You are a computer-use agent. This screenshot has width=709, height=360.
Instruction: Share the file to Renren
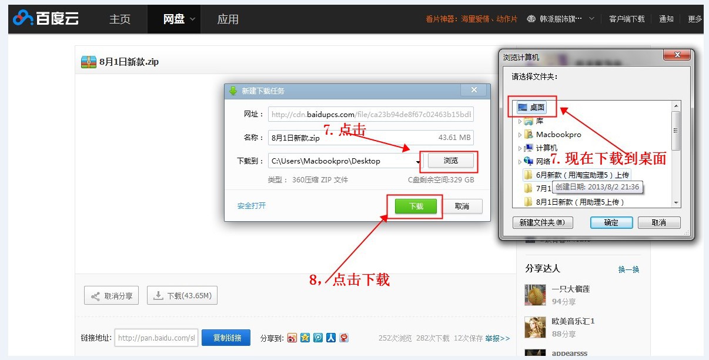331,338
